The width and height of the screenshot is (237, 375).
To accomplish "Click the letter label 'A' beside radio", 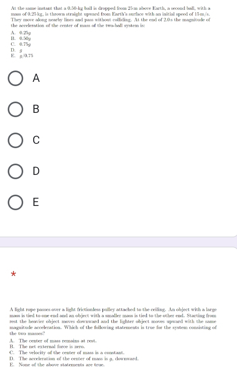I will coord(36,78).
